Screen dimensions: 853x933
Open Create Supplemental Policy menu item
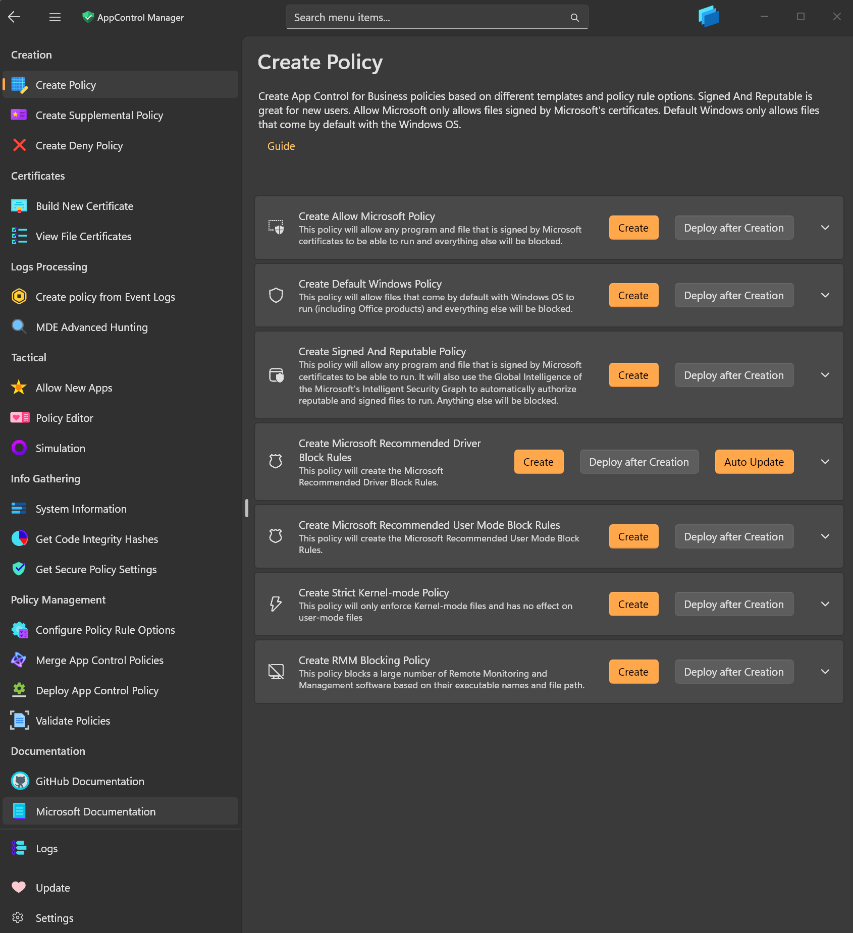tap(99, 116)
